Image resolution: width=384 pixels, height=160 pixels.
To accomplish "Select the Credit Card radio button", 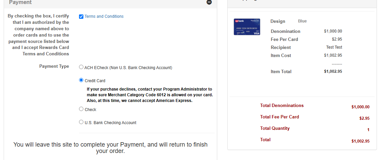I will 81,80.
